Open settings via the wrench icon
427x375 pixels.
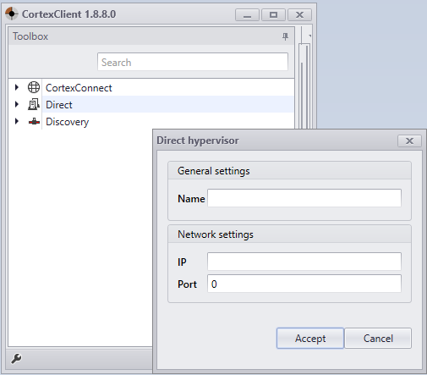click(x=16, y=358)
